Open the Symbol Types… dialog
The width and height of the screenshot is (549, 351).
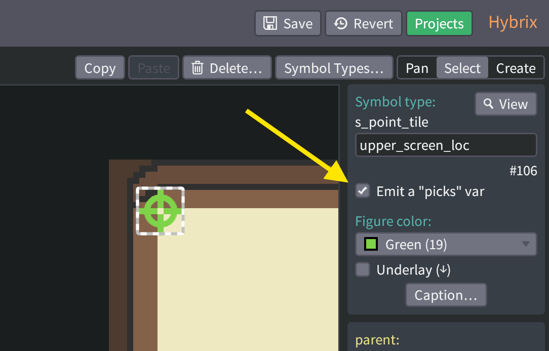(x=334, y=68)
